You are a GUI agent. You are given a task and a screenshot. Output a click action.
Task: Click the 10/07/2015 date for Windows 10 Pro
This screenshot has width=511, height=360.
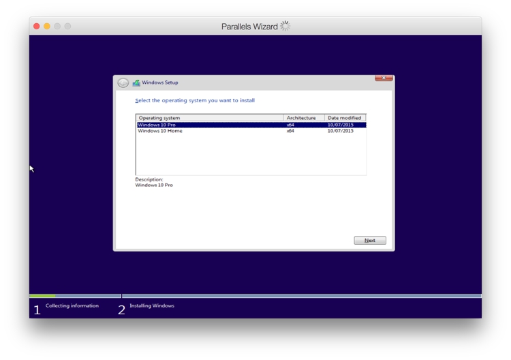click(340, 125)
